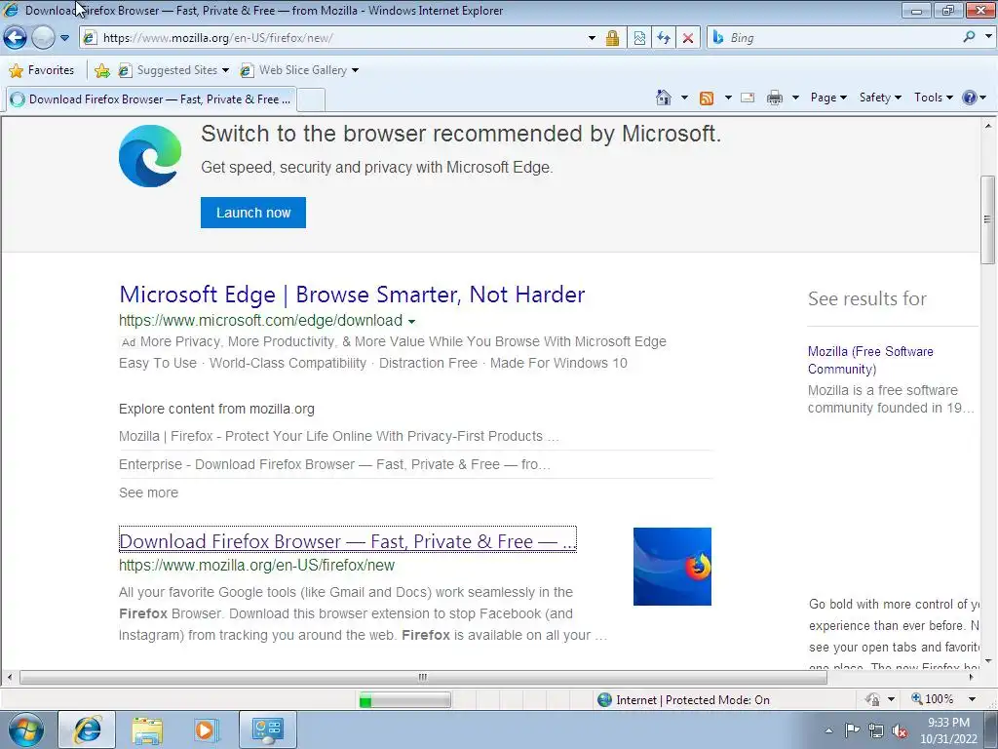Click the Microsoft Edge logo
The image size is (998, 749).
point(150,156)
